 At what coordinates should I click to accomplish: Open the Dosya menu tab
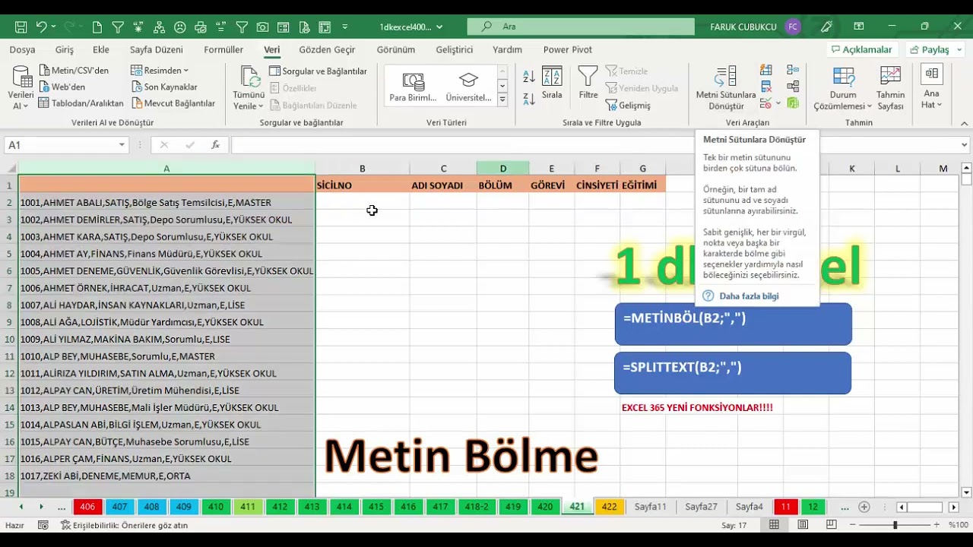coord(22,49)
